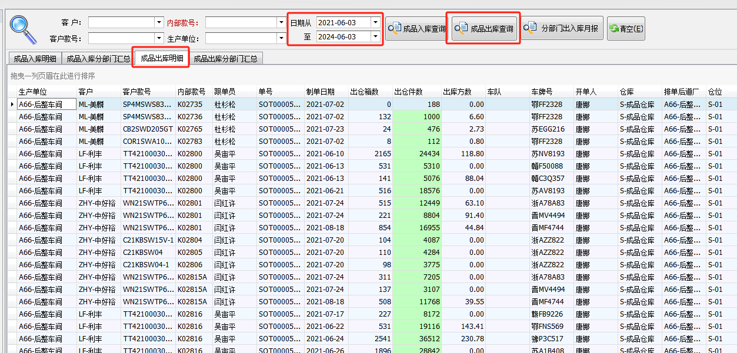Select the plate number 赣C3Q357
The height and width of the screenshot is (353, 737).
click(552, 178)
